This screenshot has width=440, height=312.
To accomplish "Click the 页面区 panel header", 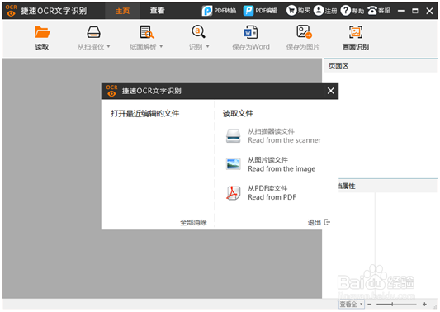I will click(x=381, y=66).
